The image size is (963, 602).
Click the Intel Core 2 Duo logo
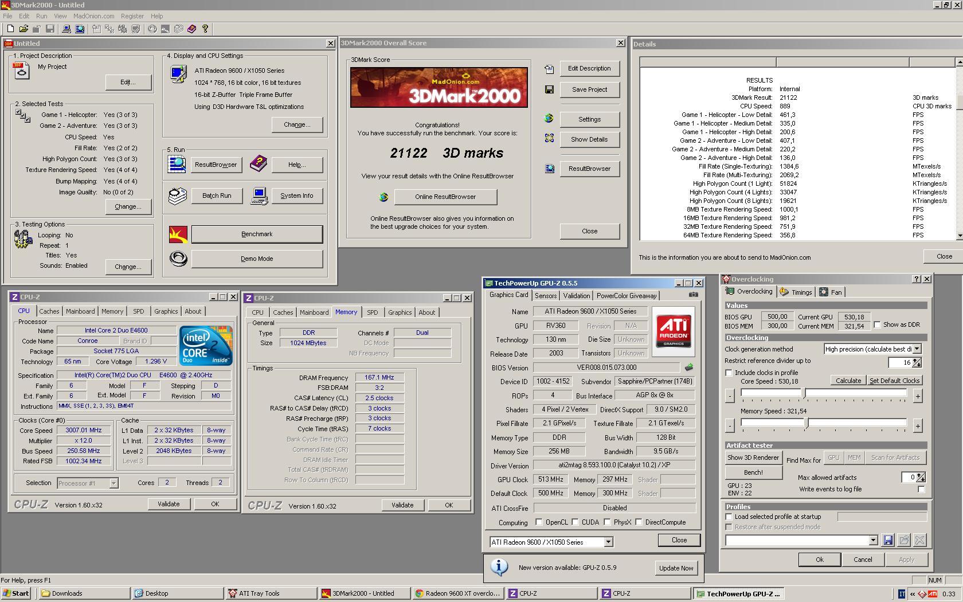(x=206, y=345)
